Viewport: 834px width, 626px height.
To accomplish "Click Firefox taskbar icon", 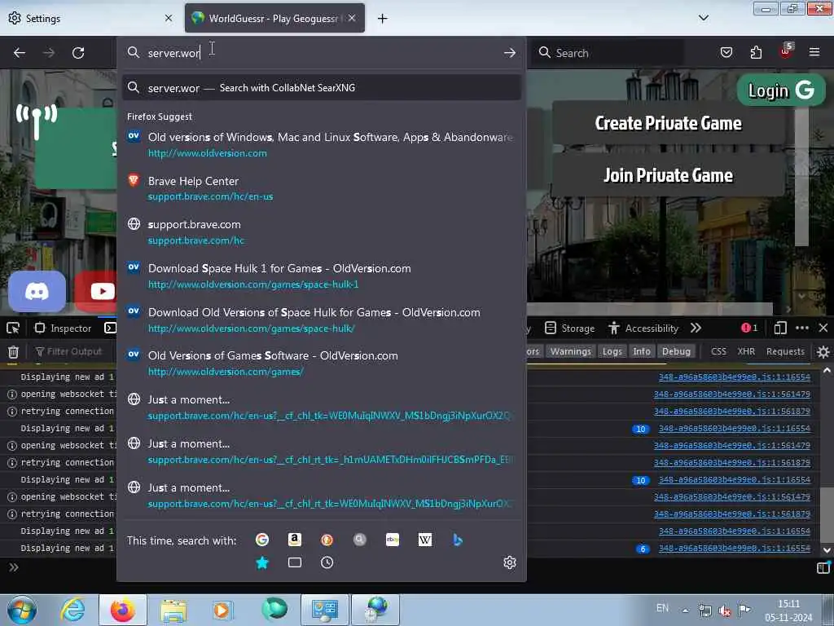I will (123, 610).
